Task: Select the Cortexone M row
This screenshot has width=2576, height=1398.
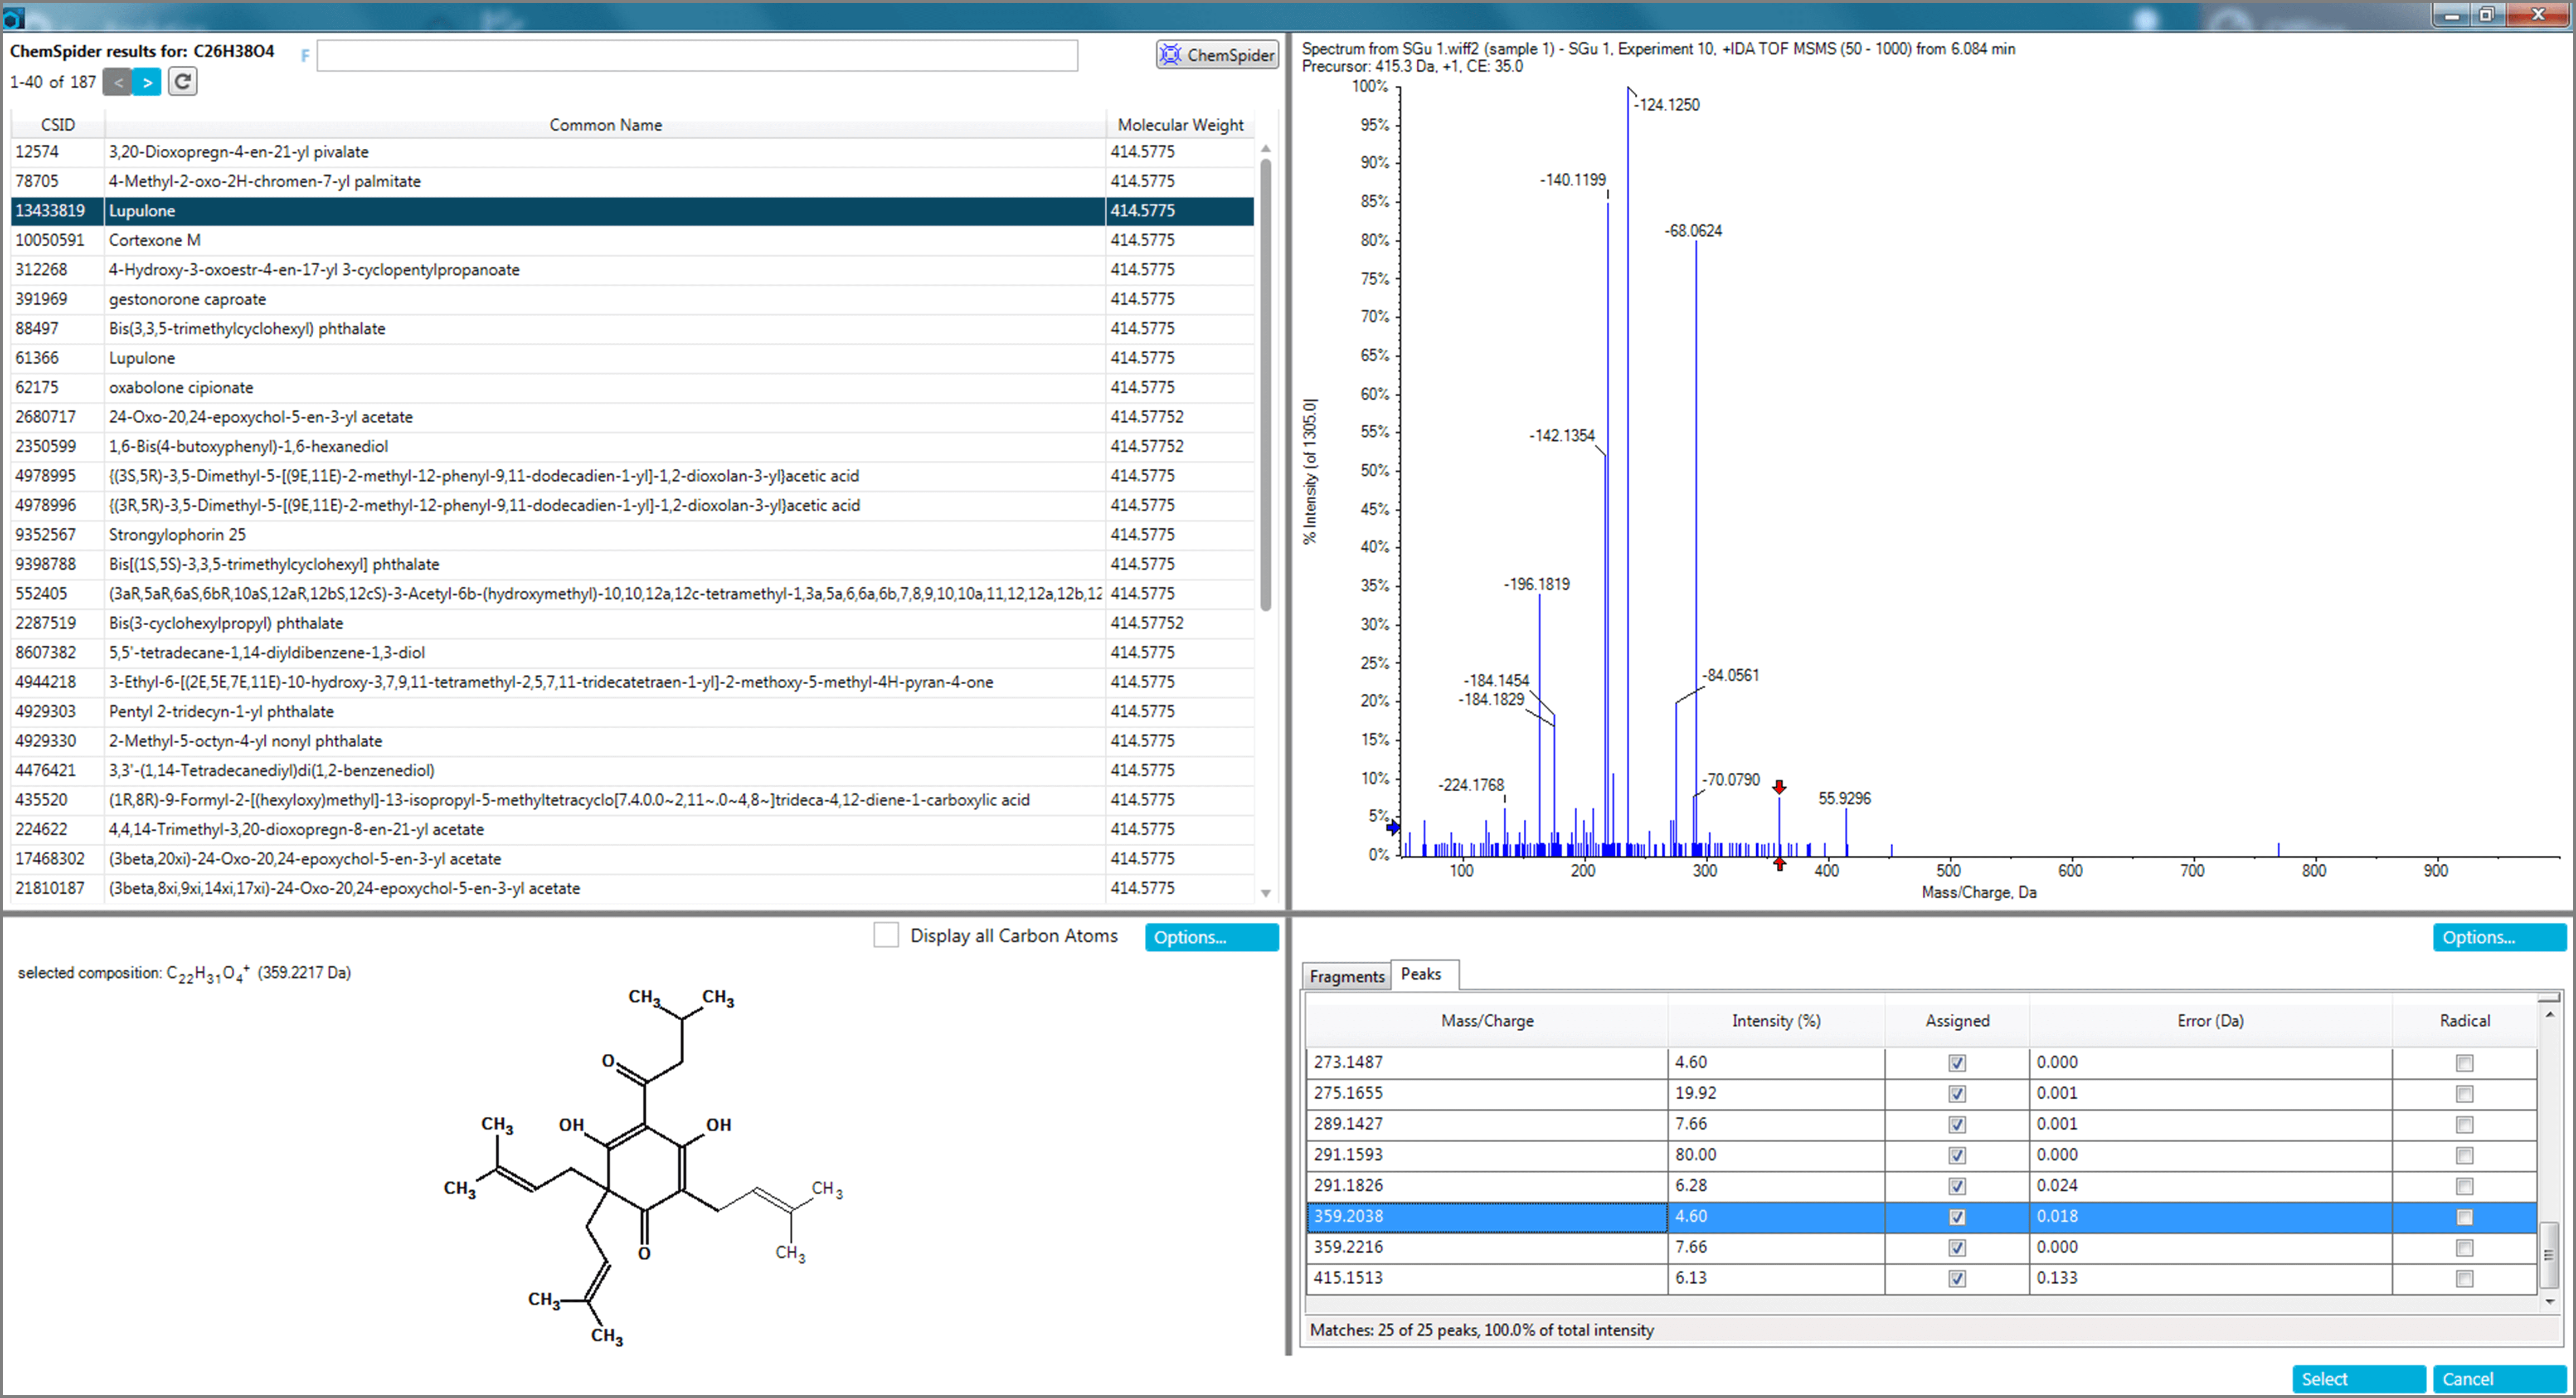Action: pyautogui.click(x=632, y=240)
